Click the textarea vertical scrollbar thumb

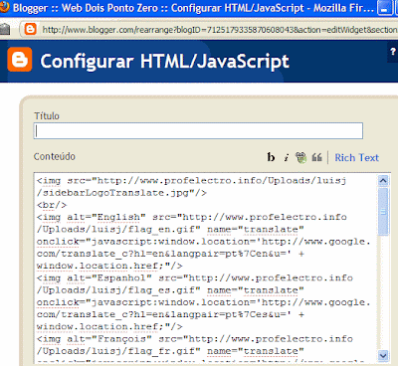(x=383, y=212)
